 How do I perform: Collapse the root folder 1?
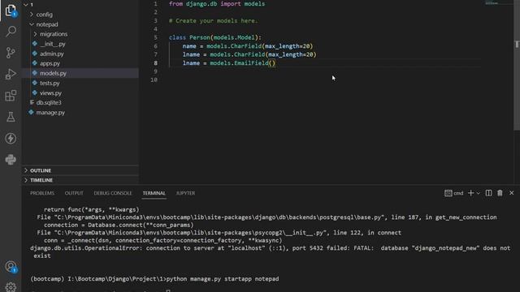pyautogui.click(x=80, y=5)
